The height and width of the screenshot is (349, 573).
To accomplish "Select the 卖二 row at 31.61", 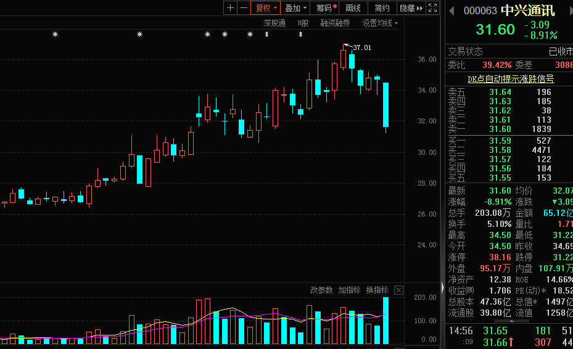I will 510,120.
